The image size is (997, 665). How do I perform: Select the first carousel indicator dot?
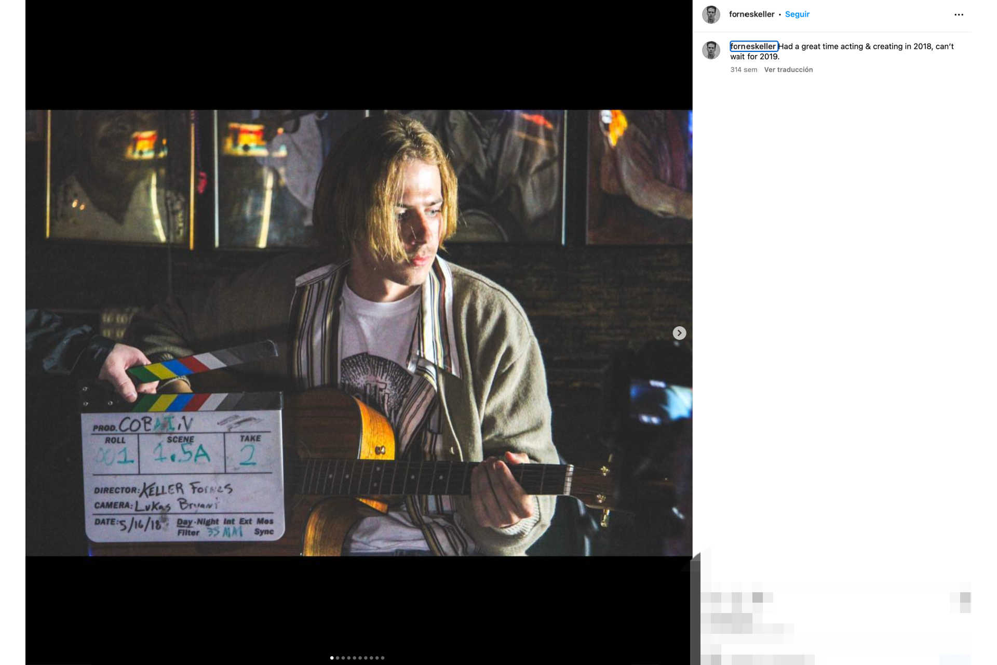pyautogui.click(x=332, y=658)
